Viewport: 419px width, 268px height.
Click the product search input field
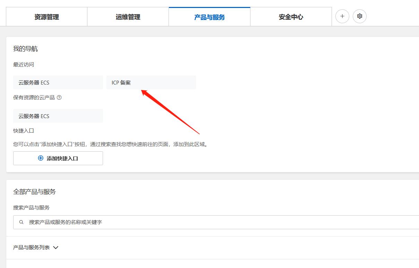[x=139, y=222]
